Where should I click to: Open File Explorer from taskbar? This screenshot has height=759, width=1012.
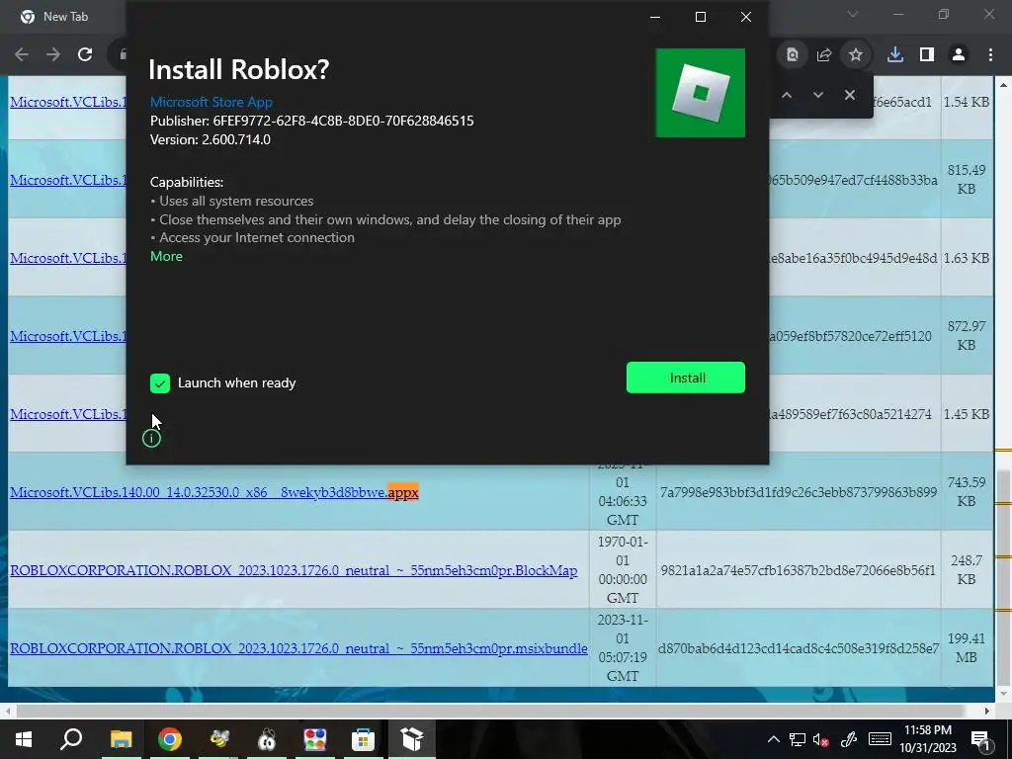121,739
